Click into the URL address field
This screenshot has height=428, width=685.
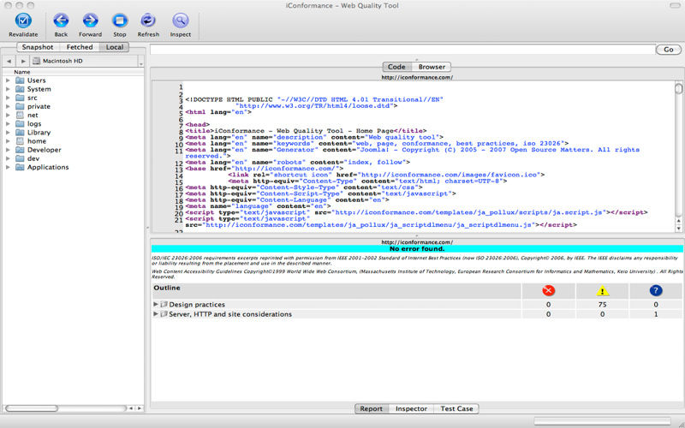(402, 50)
